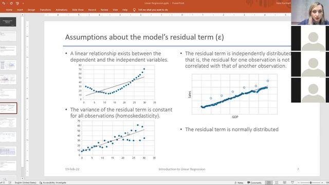
Task: Select the fourth slide thumbnail
Action: pyautogui.click(x=8, y=65)
